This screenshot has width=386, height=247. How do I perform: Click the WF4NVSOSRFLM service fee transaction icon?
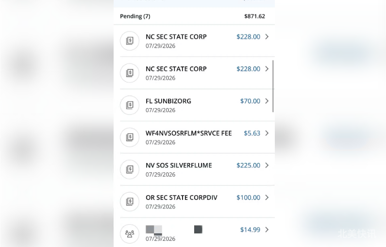[x=130, y=137]
